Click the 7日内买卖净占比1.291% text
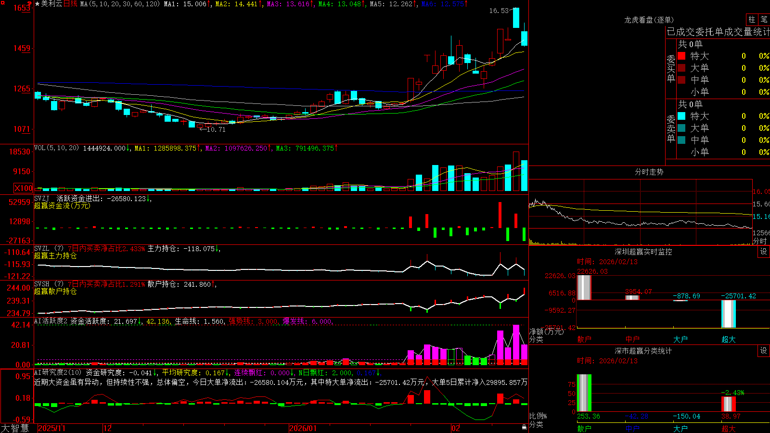Viewport: 770px width, 433px height. (106, 284)
